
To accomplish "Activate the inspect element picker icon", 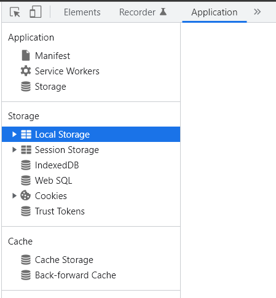I will click(15, 12).
